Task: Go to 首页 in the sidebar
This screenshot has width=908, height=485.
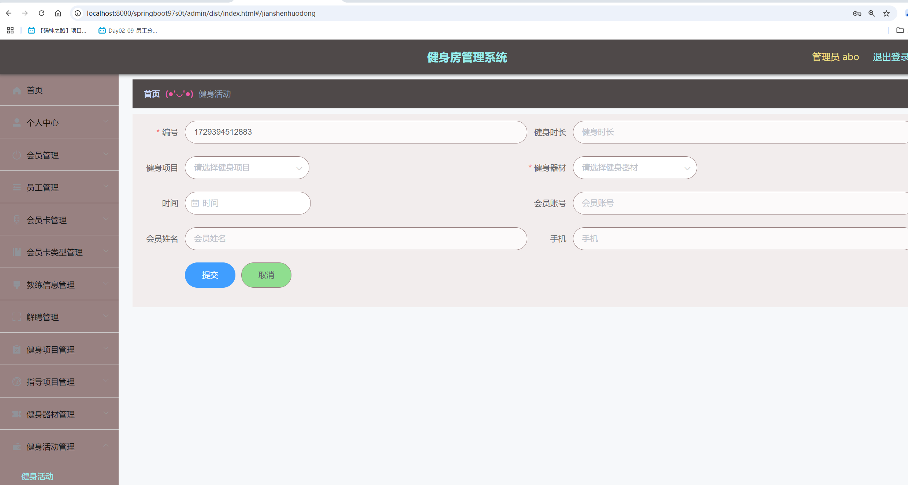Action: (x=34, y=90)
